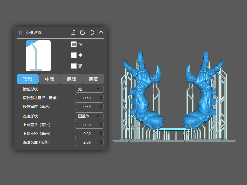Click the 下端直径 (毫米) label
Screen dimensions: 247x185
click(x=36, y=134)
